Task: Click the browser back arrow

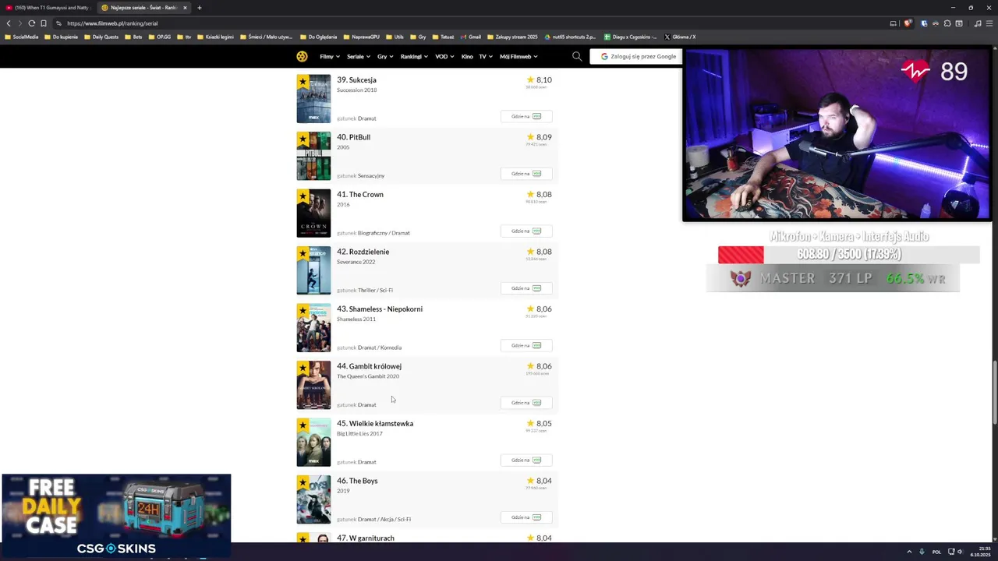Action: point(9,23)
